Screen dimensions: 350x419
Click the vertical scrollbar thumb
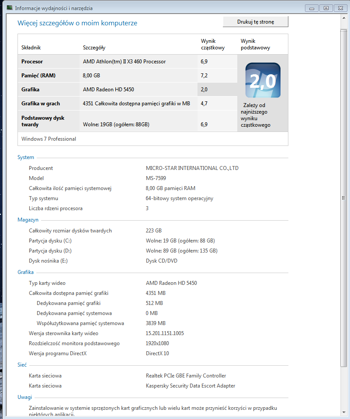click(x=344, y=197)
